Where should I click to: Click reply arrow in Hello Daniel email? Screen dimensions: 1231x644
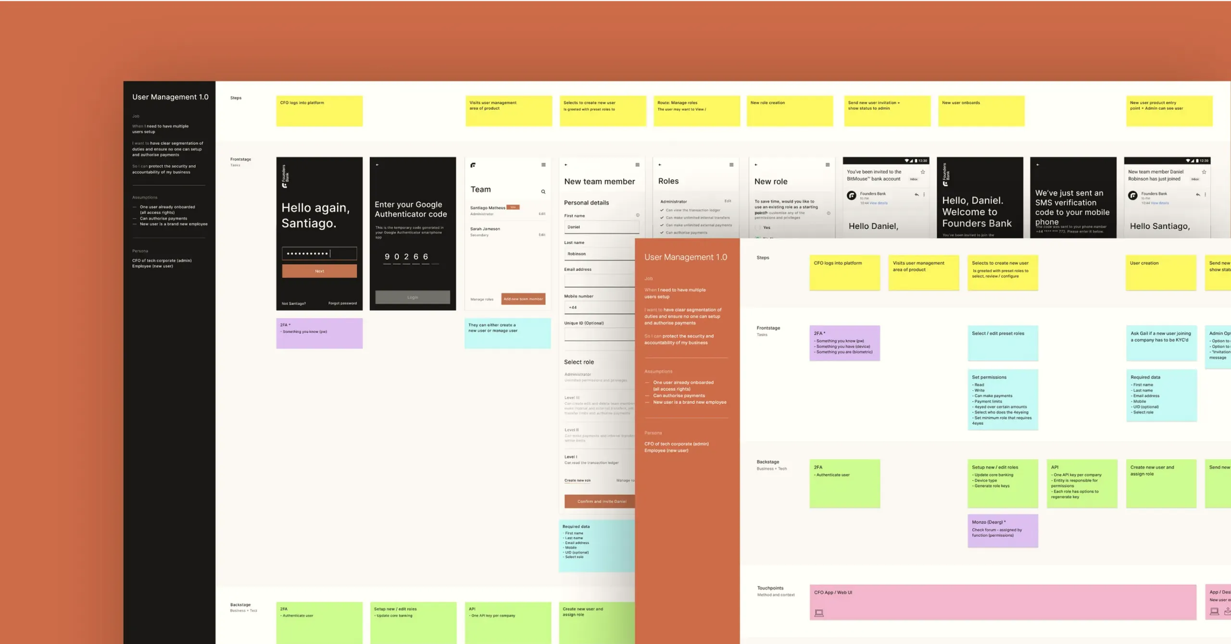[x=917, y=195]
